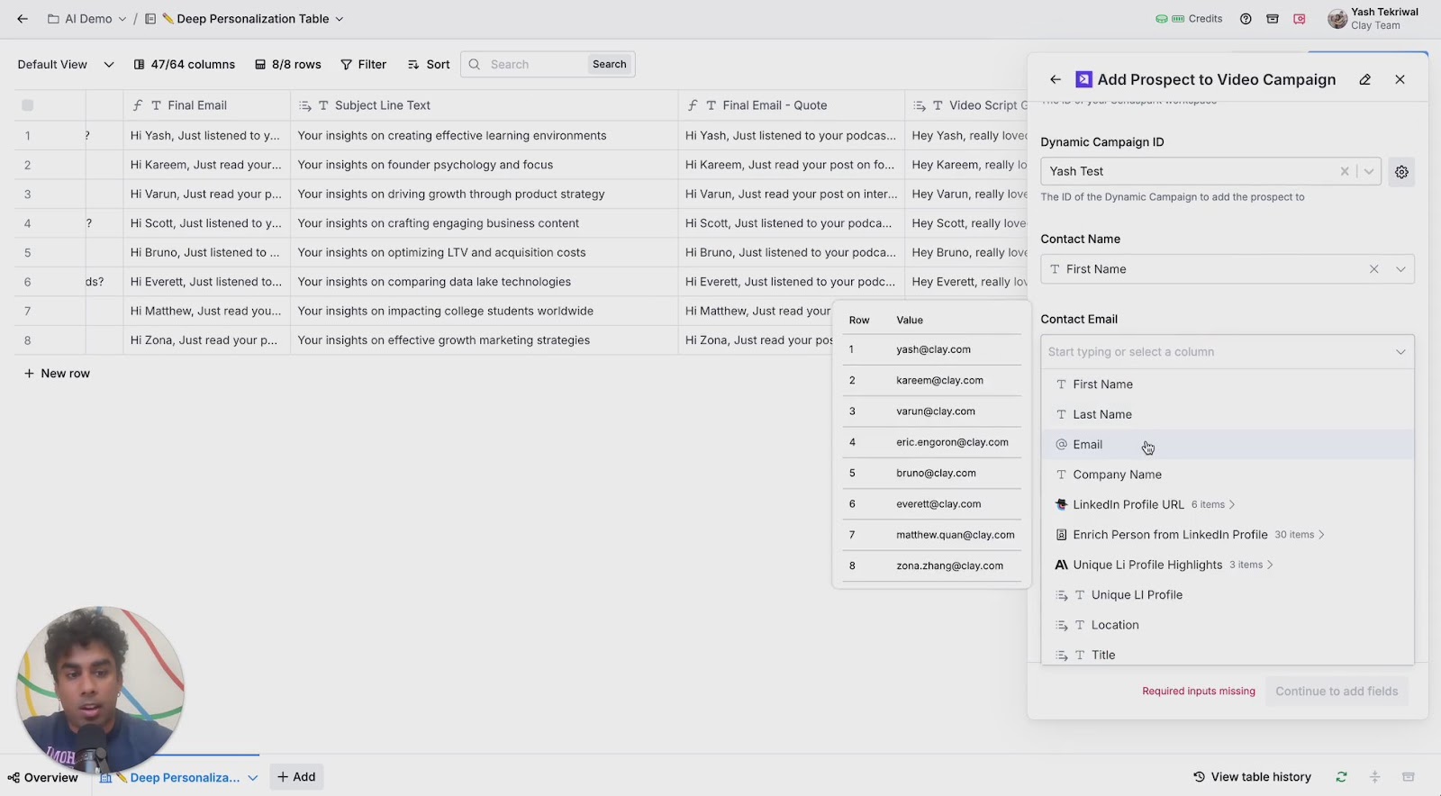The width and height of the screenshot is (1441, 796).
Task: Add a New row to the table
Action: (x=57, y=374)
